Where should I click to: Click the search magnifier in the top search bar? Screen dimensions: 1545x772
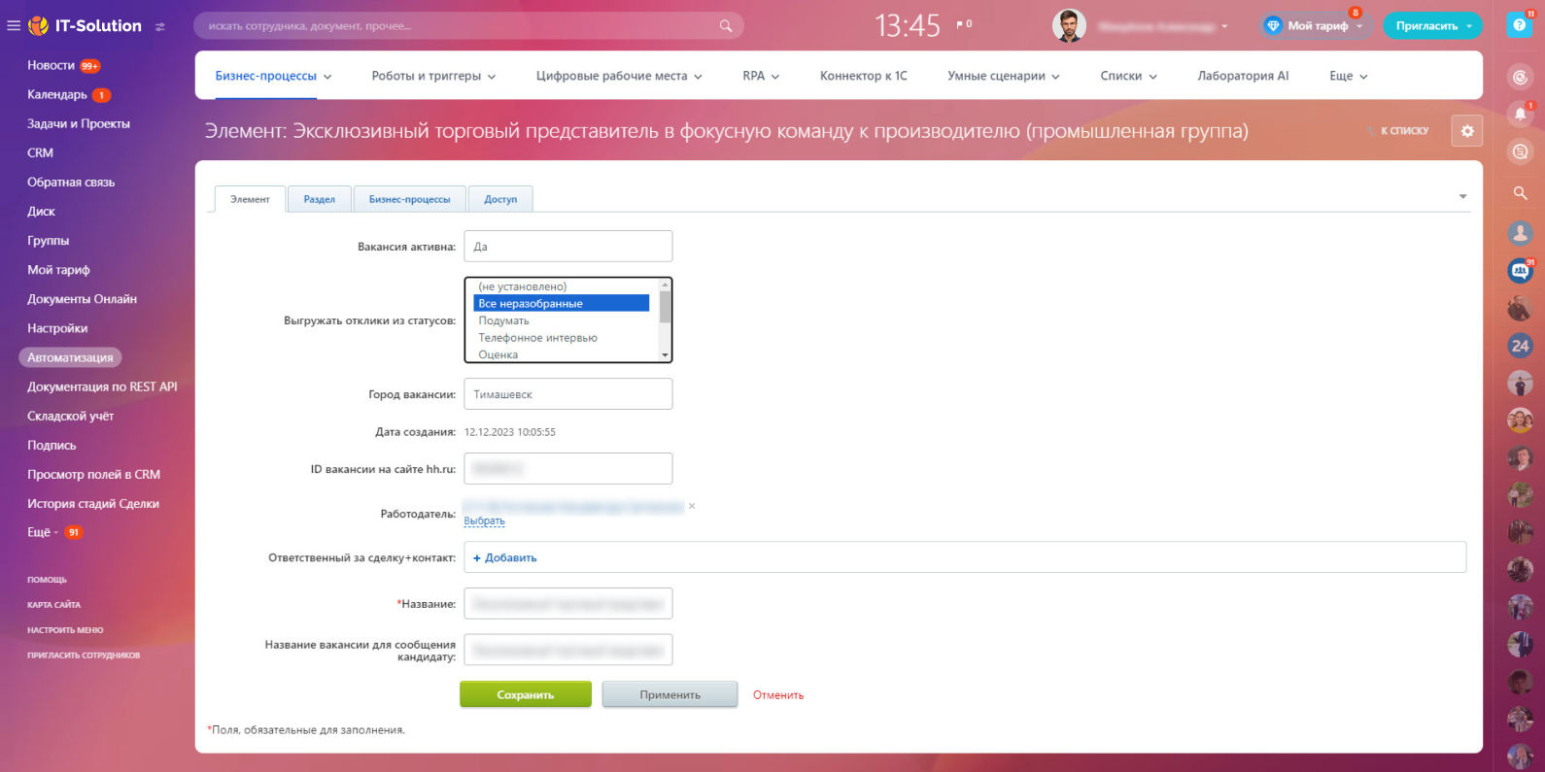[x=726, y=26]
